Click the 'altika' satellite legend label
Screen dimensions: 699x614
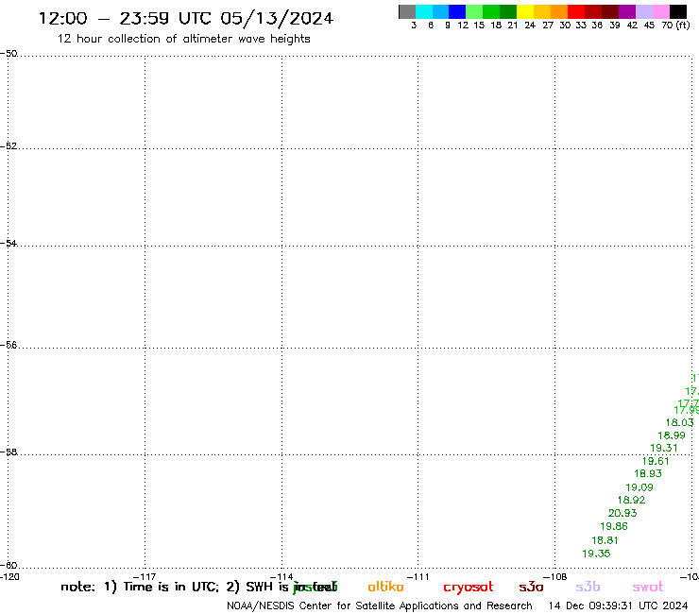tap(385, 587)
